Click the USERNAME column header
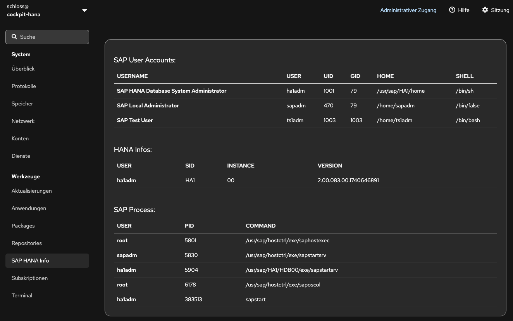The image size is (513, 321). coord(132,76)
